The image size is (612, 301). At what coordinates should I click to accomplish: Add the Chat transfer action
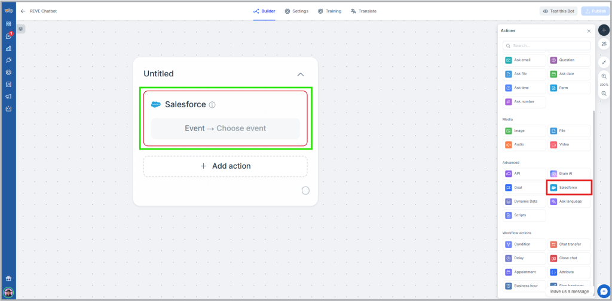[569, 244]
